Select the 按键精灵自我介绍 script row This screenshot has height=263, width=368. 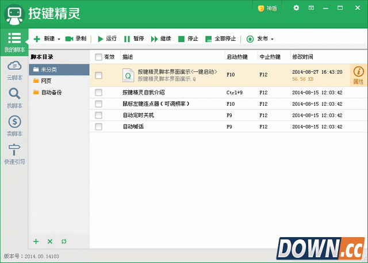229,93
